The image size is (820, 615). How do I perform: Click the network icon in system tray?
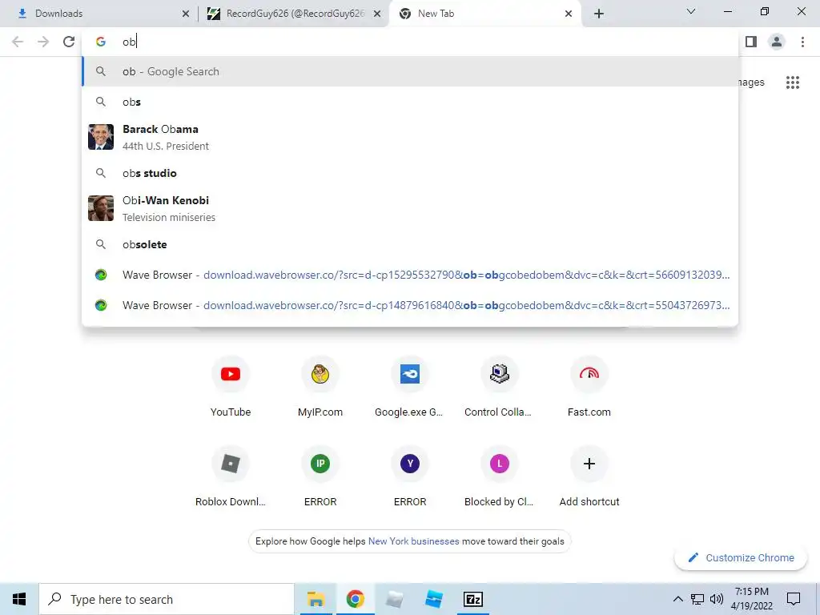click(697, 599)
